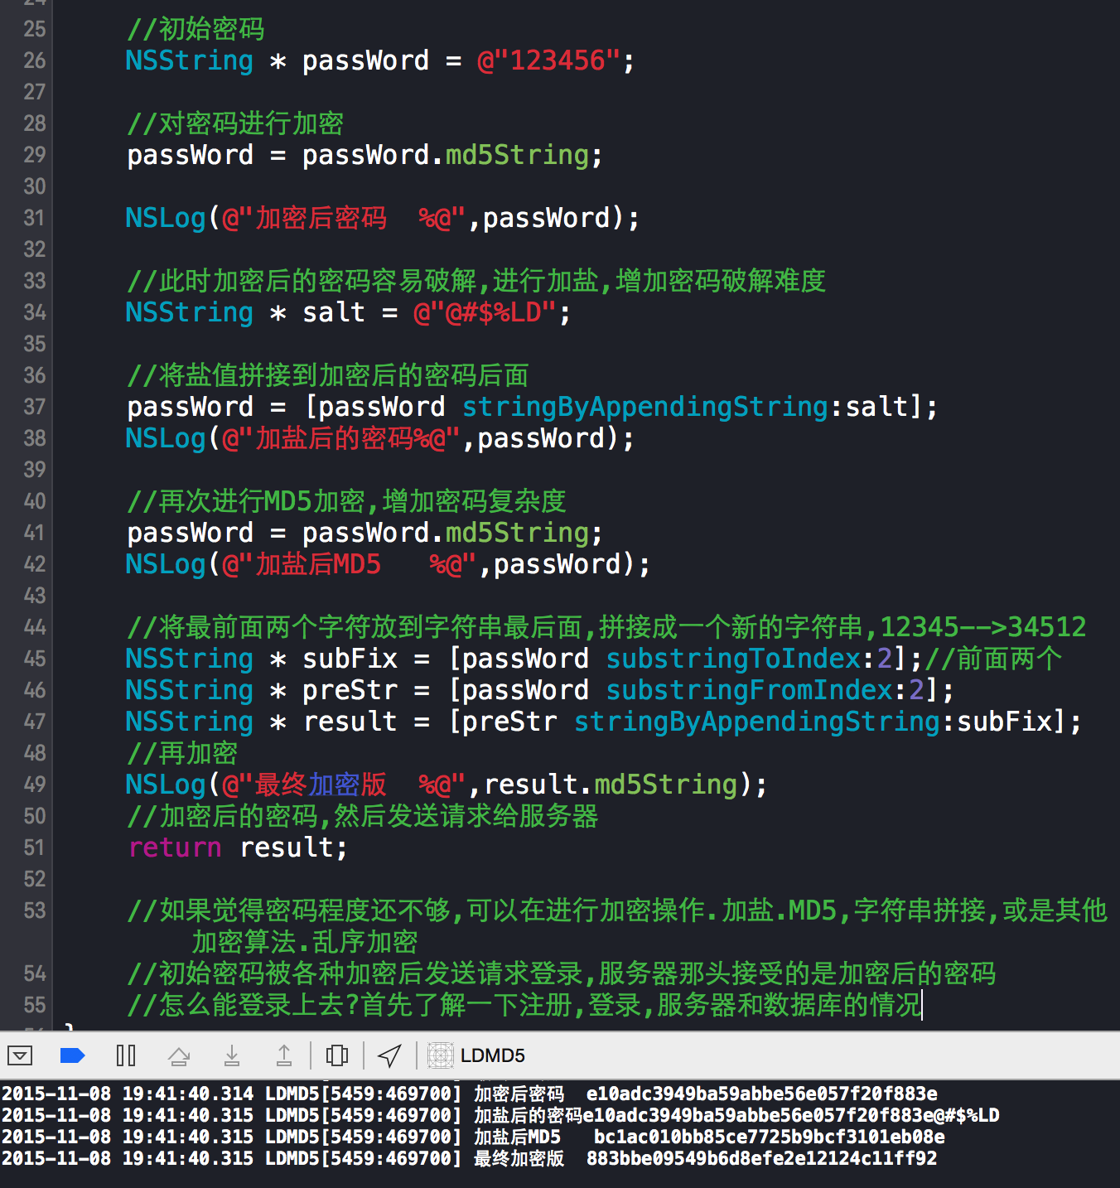Click the comment //再加密 on line 48

[x=182, y=753]
